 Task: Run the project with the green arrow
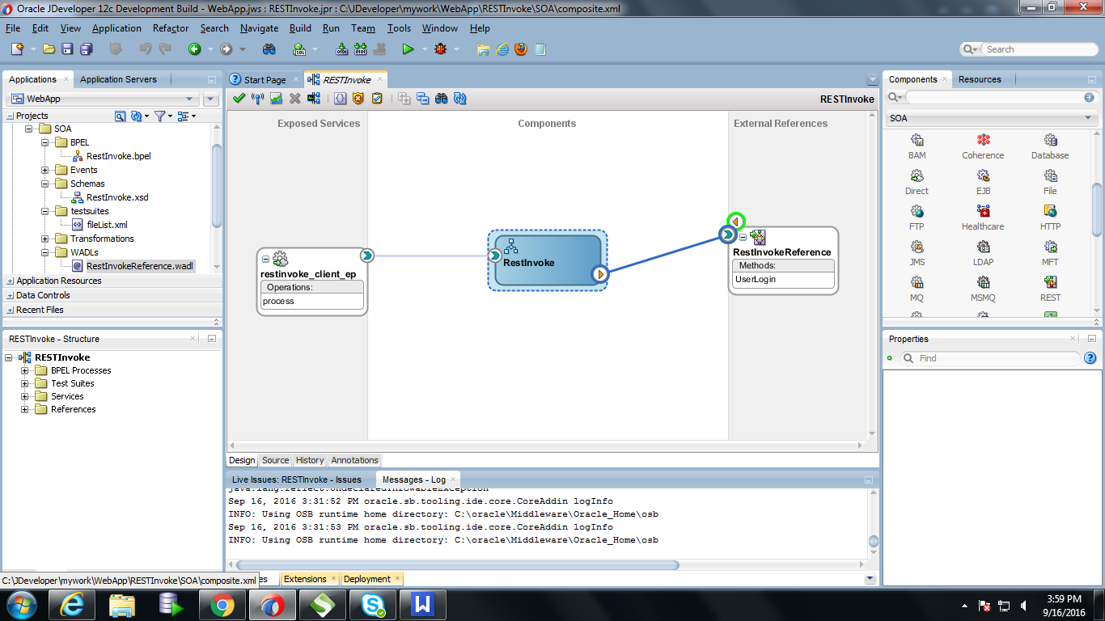coord(408,49)
